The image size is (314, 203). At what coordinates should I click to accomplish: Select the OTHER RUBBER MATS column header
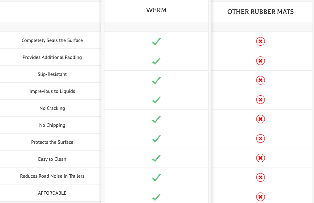[x=260, y=12]
